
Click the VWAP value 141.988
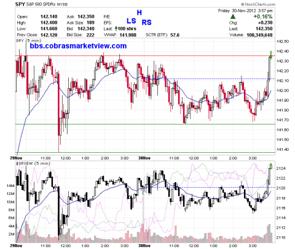click(x=128, y=35)
